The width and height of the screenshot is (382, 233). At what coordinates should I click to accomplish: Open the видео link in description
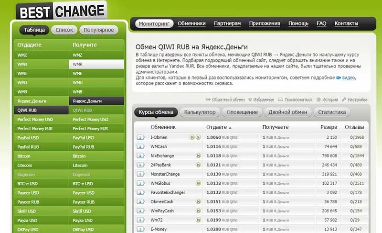click(349, 78)
